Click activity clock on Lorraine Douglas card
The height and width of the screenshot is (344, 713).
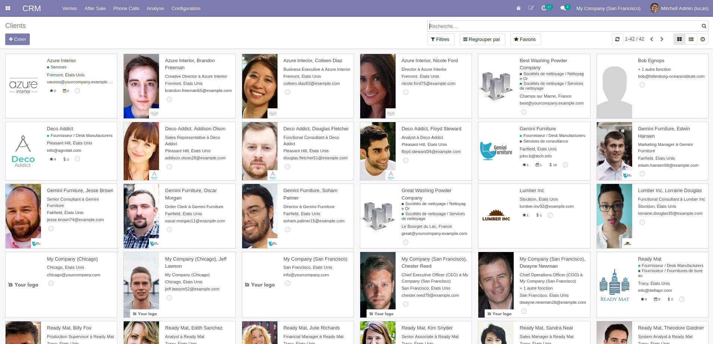pos(642,222)
